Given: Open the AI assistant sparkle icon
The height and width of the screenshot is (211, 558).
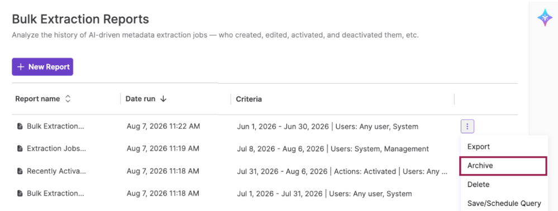Looking at the screenshot, I should [545, 18].
